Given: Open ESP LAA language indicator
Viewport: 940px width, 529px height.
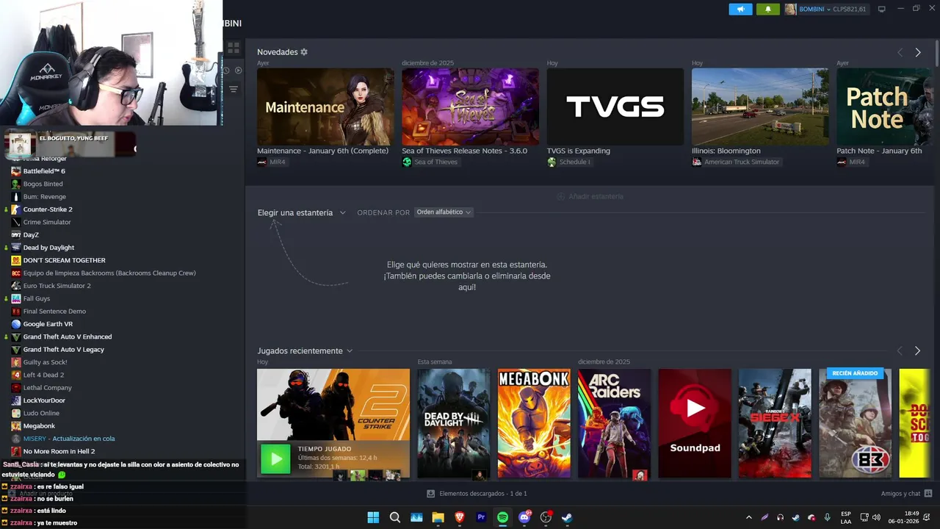Looking at the screenshot, I should (846, 517).
